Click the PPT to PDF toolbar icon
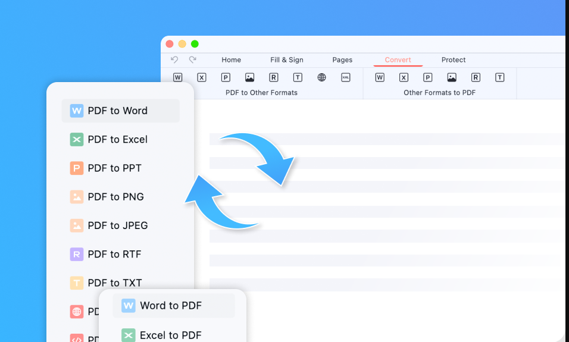The height and width of the screenshot is (342, 569). 427,77
